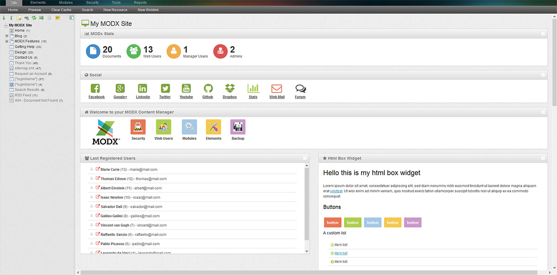This screenshot has height=275, width=557.
Task: Click the blue Documents stat circle icon
Action: click(93, 52)
